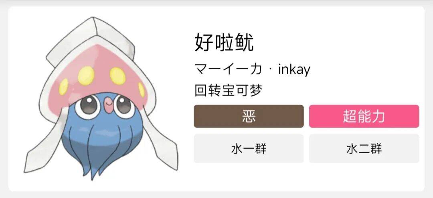Click the far-left small yellow spot
This screenshot has height=198, width=433.
pyautogui.click(x=63, y=87)
